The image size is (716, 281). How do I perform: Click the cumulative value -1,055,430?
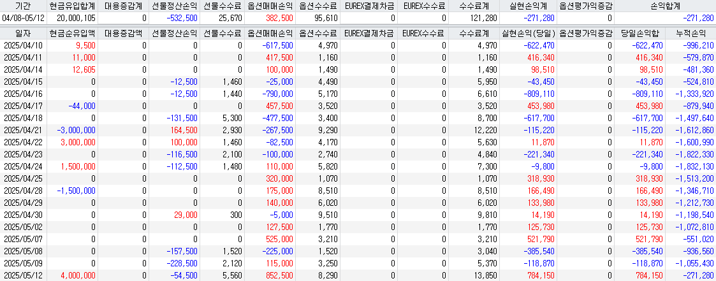pos(695,263)
